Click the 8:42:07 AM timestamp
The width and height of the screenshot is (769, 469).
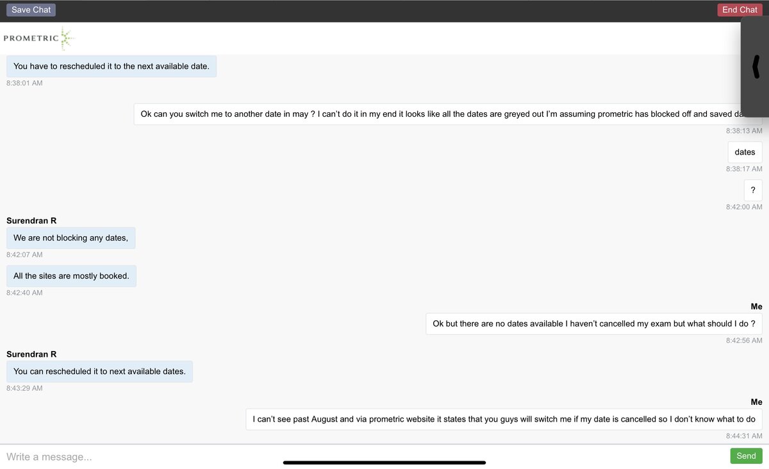(x=24, y=255)
